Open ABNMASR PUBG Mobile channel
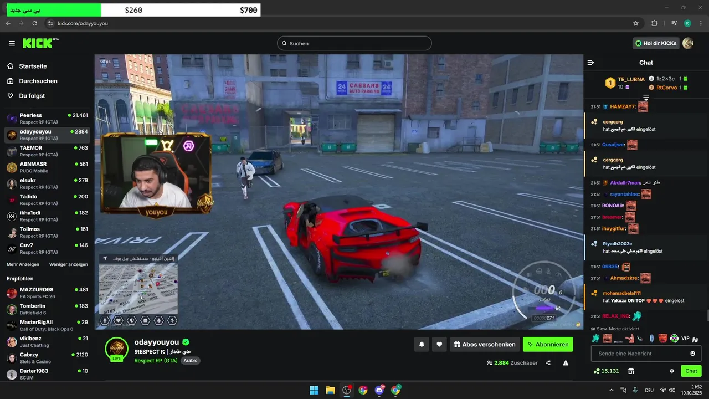Screen dimensions: 709x399 click(x=47, y=167)
